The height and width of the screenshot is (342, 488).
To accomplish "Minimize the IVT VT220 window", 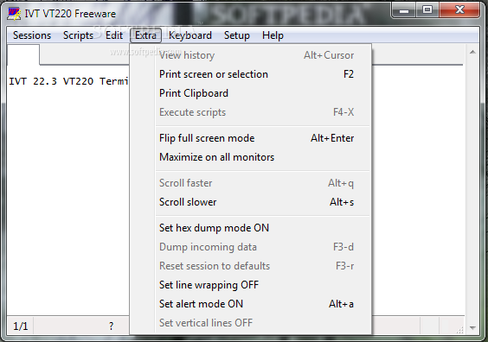I will click(x=404, y=11).
